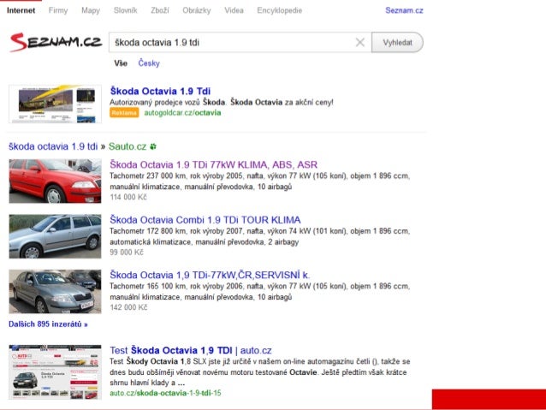Click the Vyhledat search button
The image size is (546, 410).
tap(397, 43)
